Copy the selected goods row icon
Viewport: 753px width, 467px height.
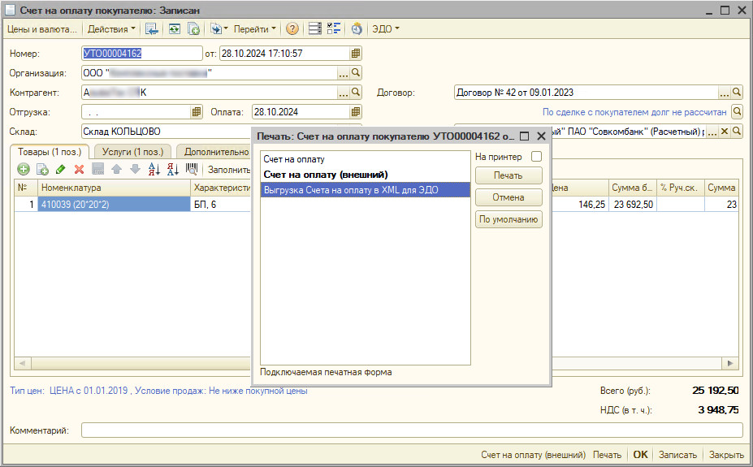click(x=42, y=169)
